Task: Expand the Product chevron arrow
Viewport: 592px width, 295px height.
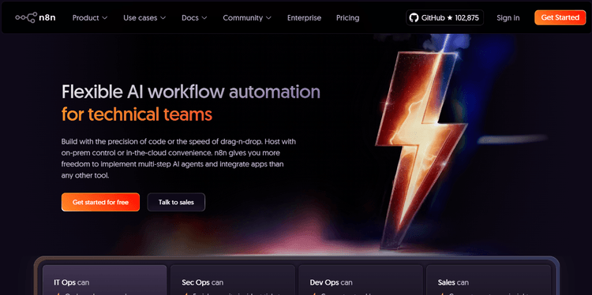Action: [105, 18]
